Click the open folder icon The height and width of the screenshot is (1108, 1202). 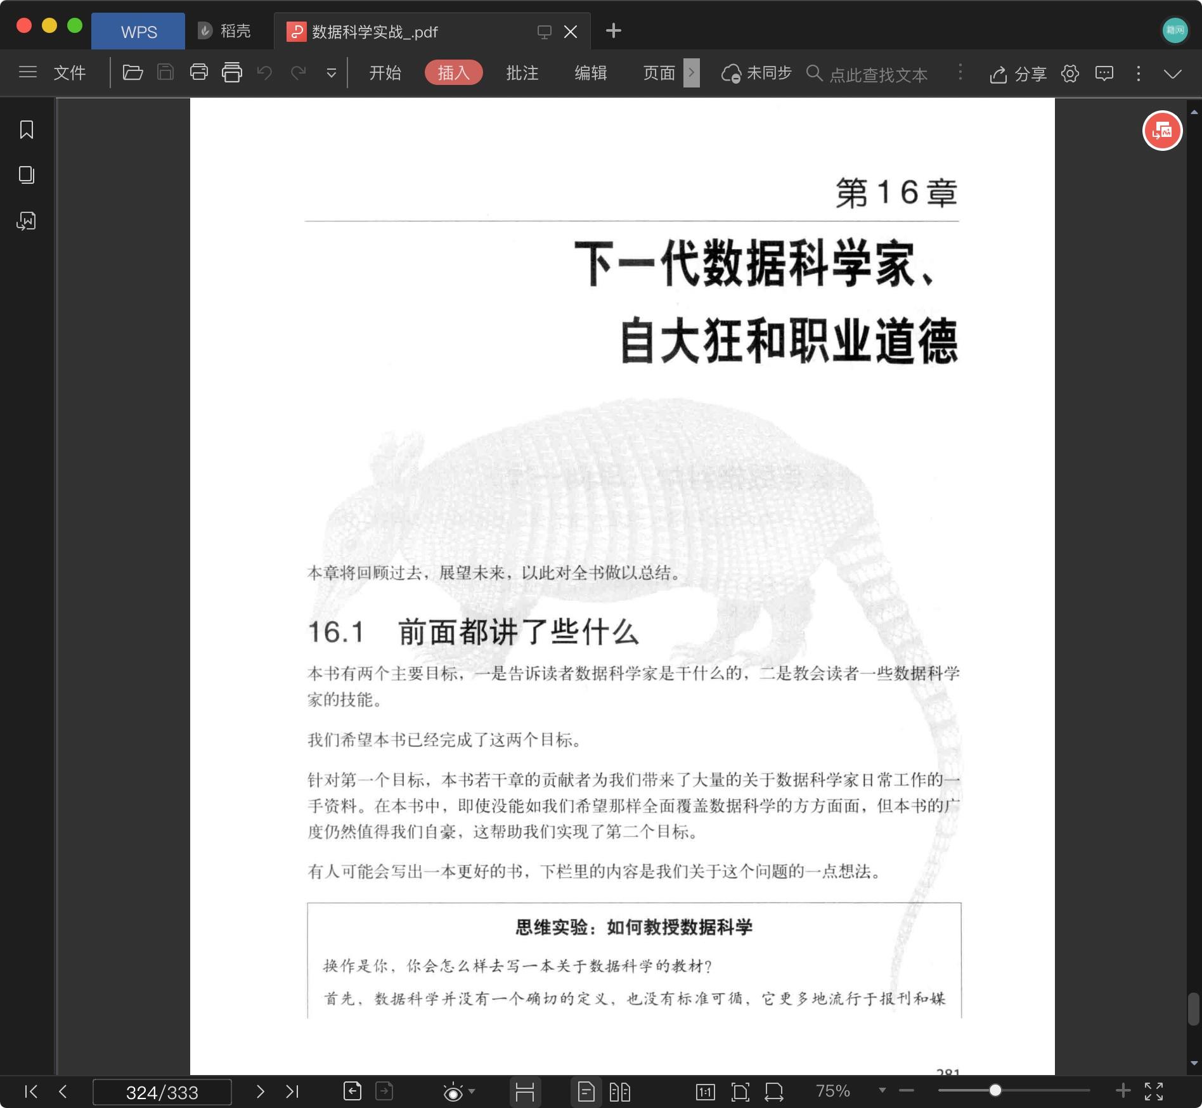(x=132, y=72)
